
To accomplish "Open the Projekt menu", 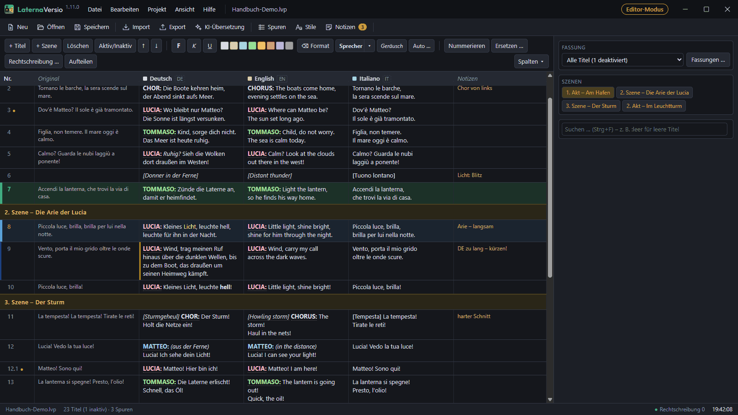I will coord(157,9).
